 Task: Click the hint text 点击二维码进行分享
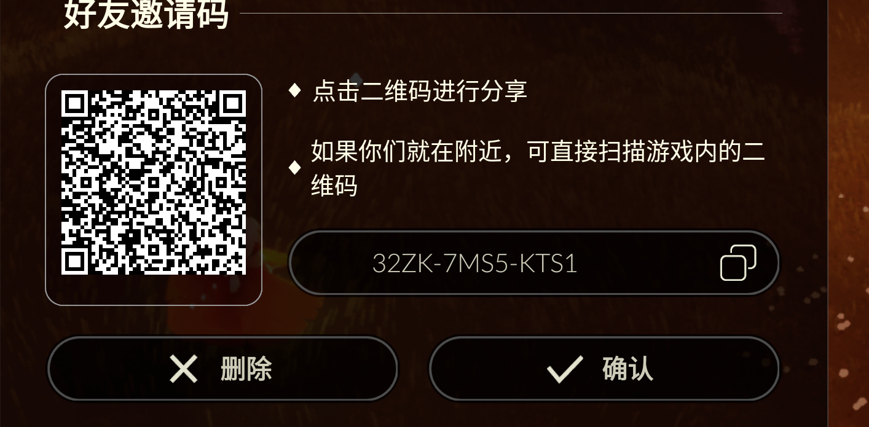click(x=420, y=91)
